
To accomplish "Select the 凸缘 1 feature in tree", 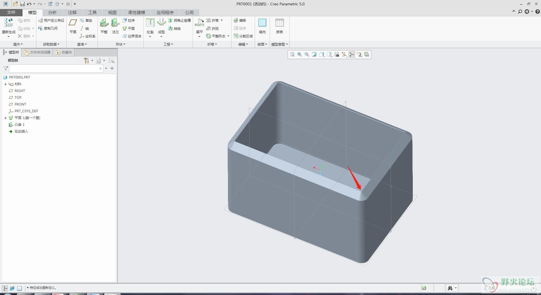I will 17,125.
